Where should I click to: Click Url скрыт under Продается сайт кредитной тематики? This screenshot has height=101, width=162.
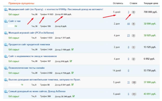(x=14, y=50)
